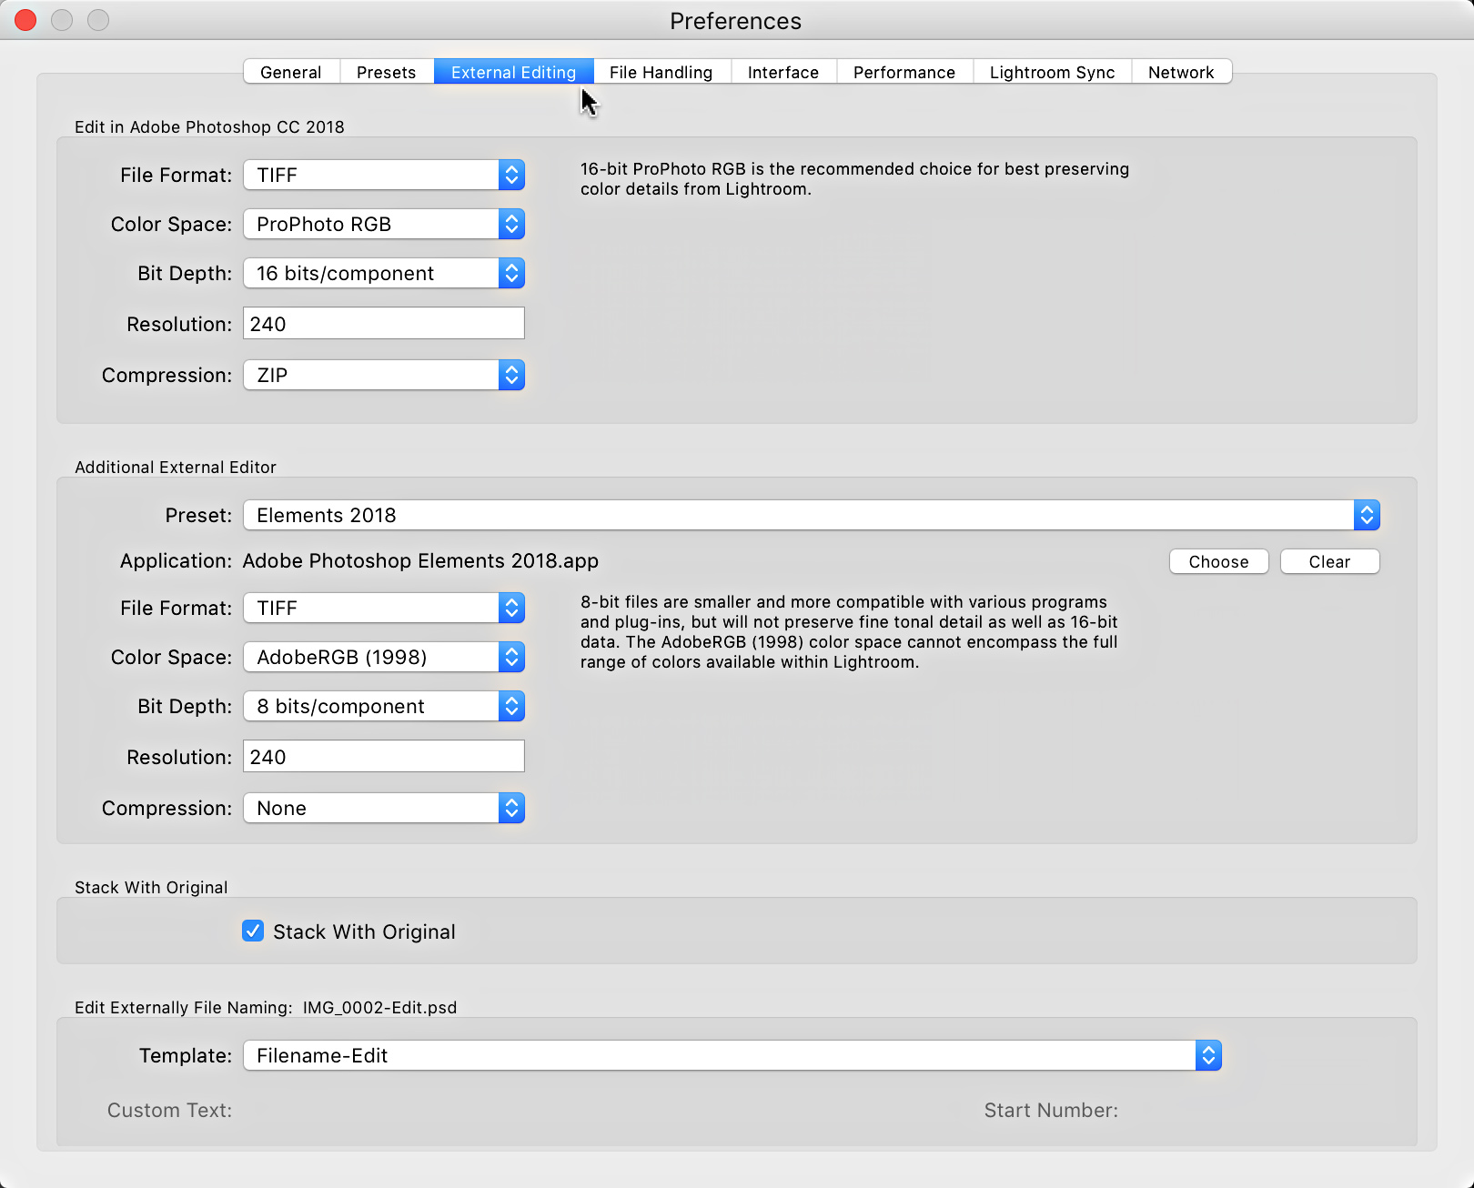Go to the File Handling tab
Screen dimensions: 1474x1188
coord(661,72)
